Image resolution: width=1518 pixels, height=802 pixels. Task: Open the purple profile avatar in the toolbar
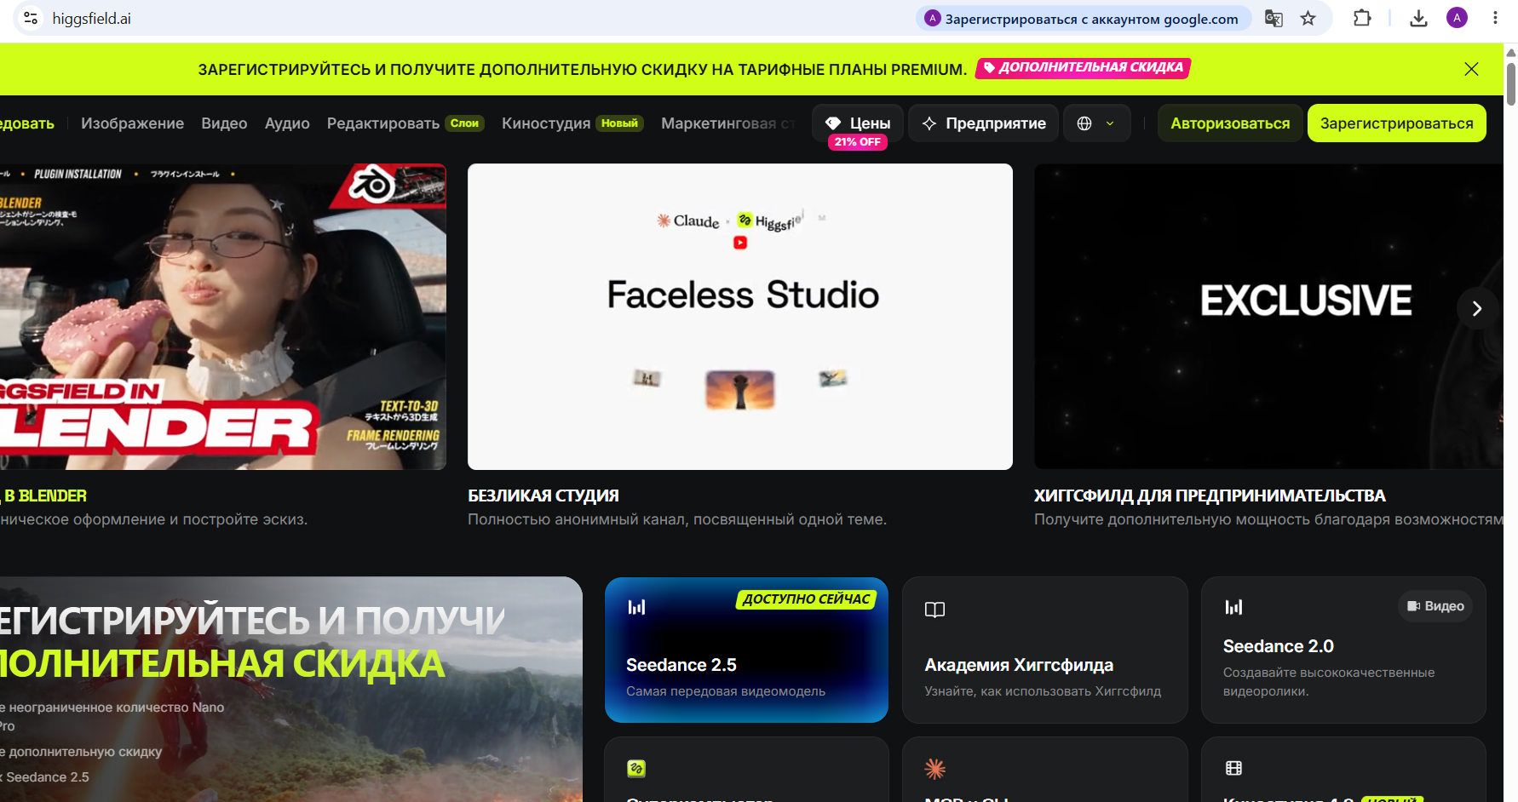click(x=1457, y=18)
